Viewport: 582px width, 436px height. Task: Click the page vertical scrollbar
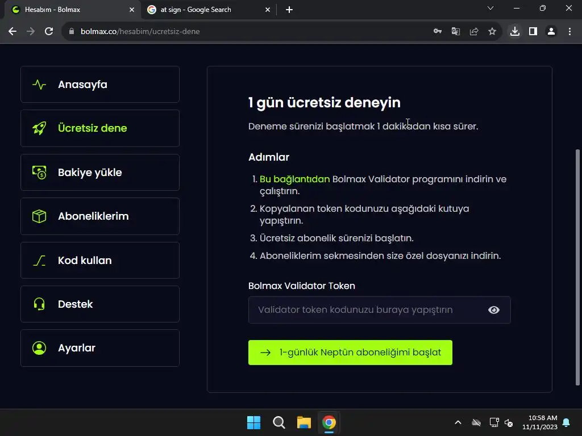coord(577,267)
